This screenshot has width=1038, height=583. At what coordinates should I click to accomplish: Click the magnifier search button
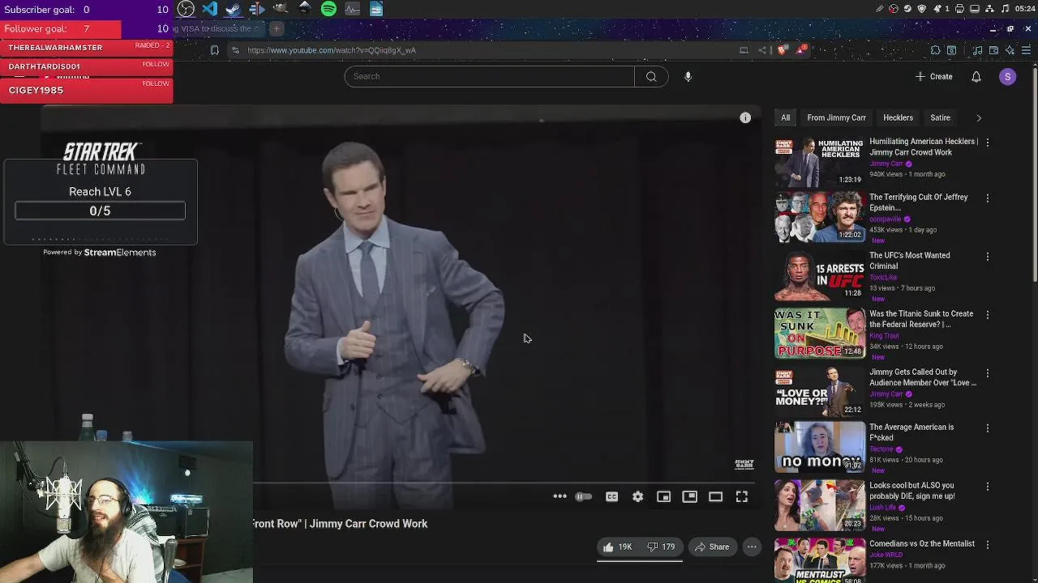[651, 76]
